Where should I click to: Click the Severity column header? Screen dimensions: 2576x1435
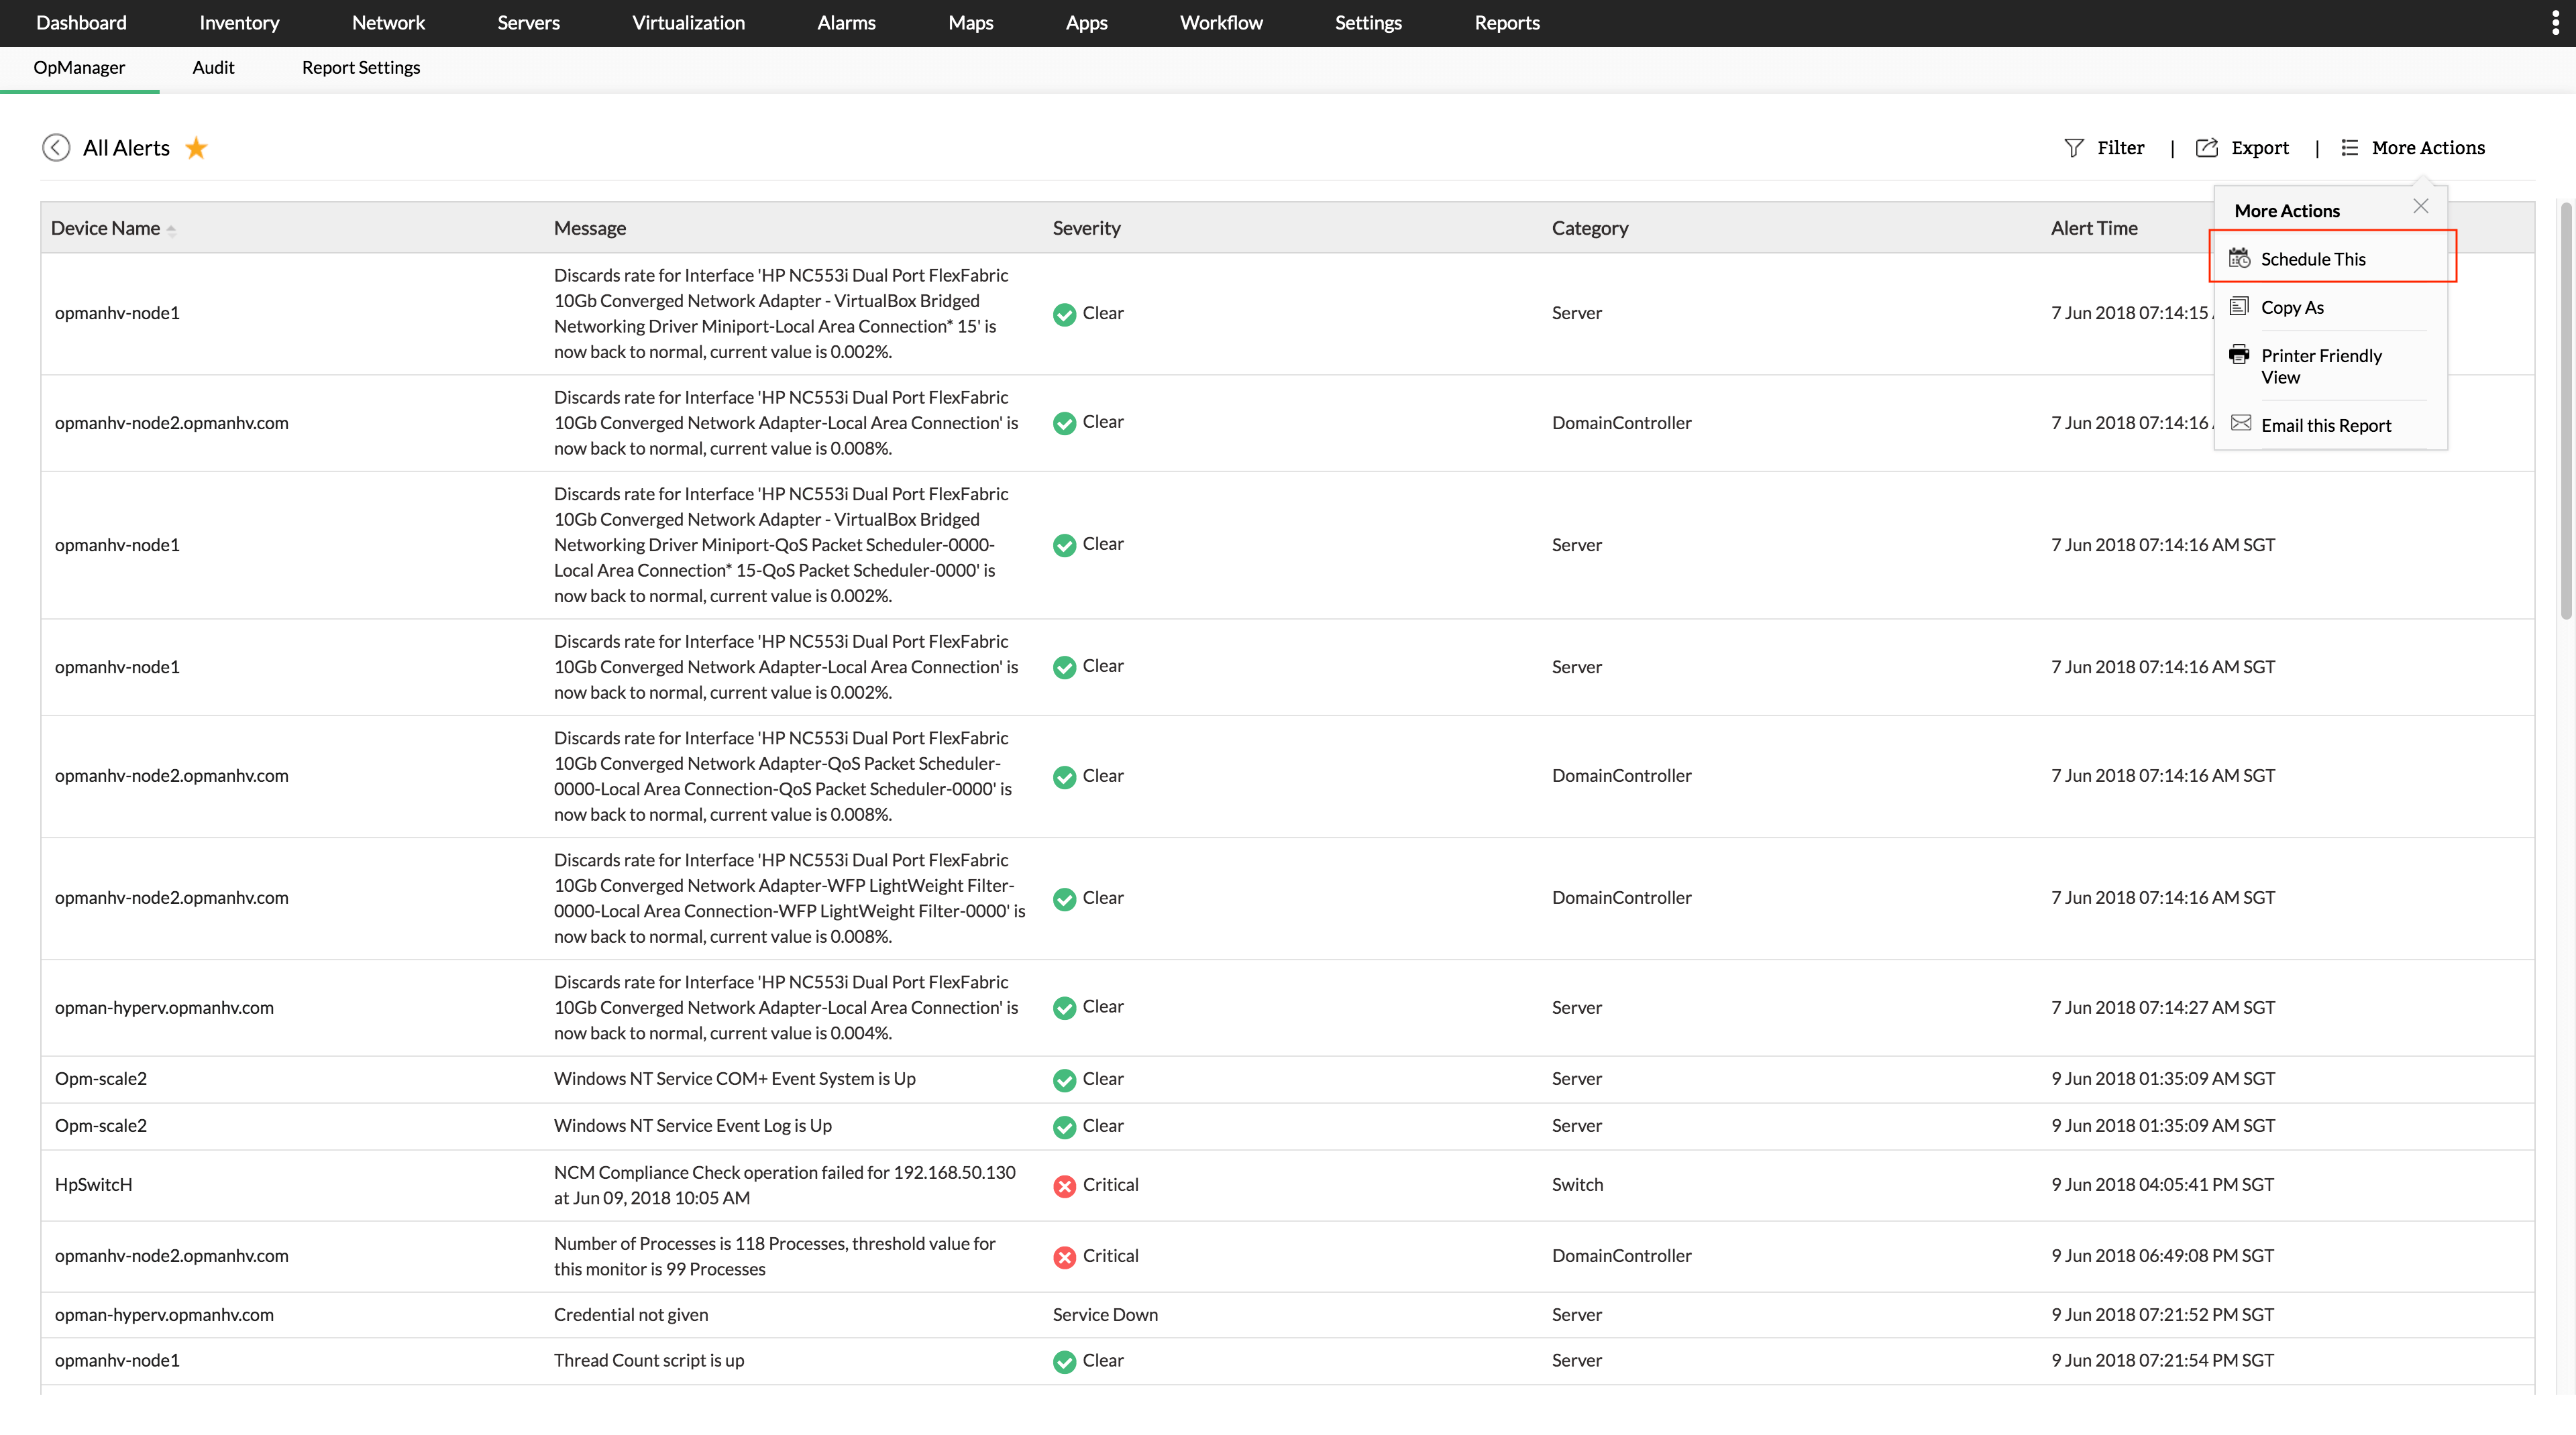(1086, 228)
